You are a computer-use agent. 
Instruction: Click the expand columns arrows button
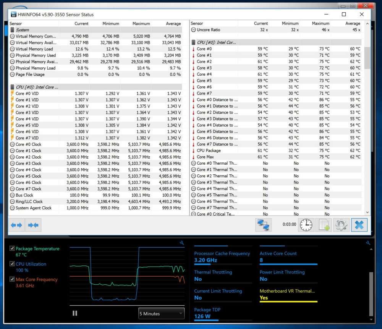pyautogui.click(x=16, y=225)
